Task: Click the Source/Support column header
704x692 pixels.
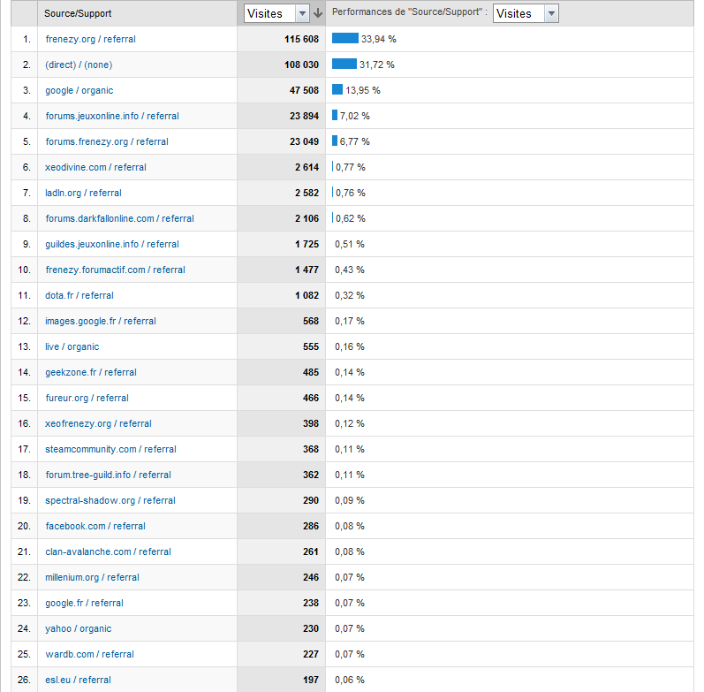Action: tap(78, 14)
